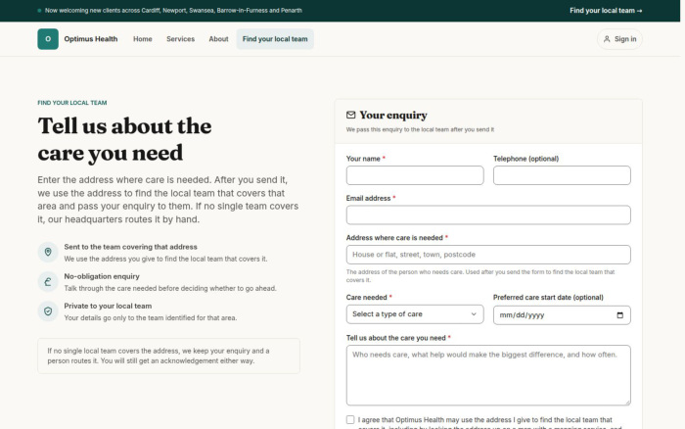Click the 'No-obligation enquiry' text
685x429 pixels.
click(102, 276)
